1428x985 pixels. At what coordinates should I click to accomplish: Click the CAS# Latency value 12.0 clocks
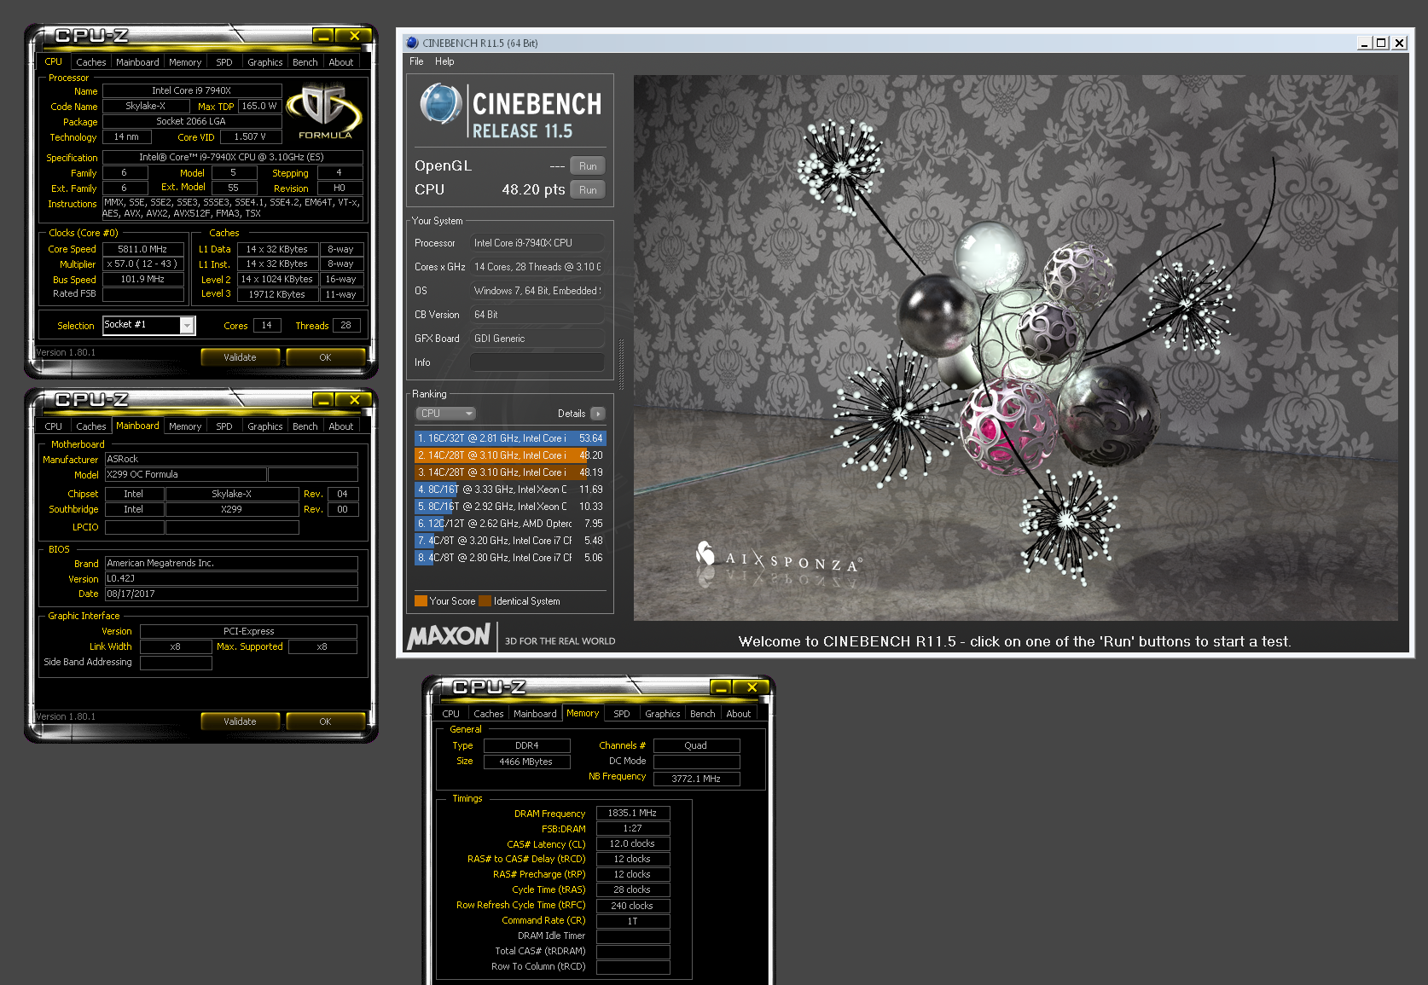pos(633,844)
